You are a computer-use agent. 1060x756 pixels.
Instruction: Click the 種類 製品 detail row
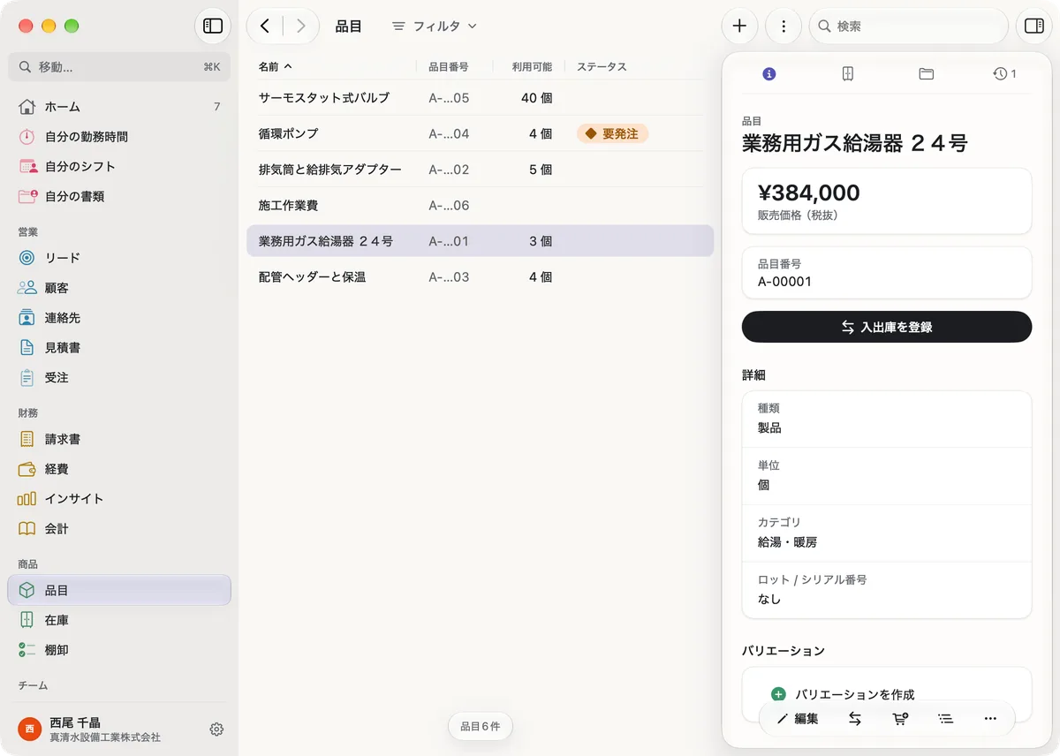(887, 419)
